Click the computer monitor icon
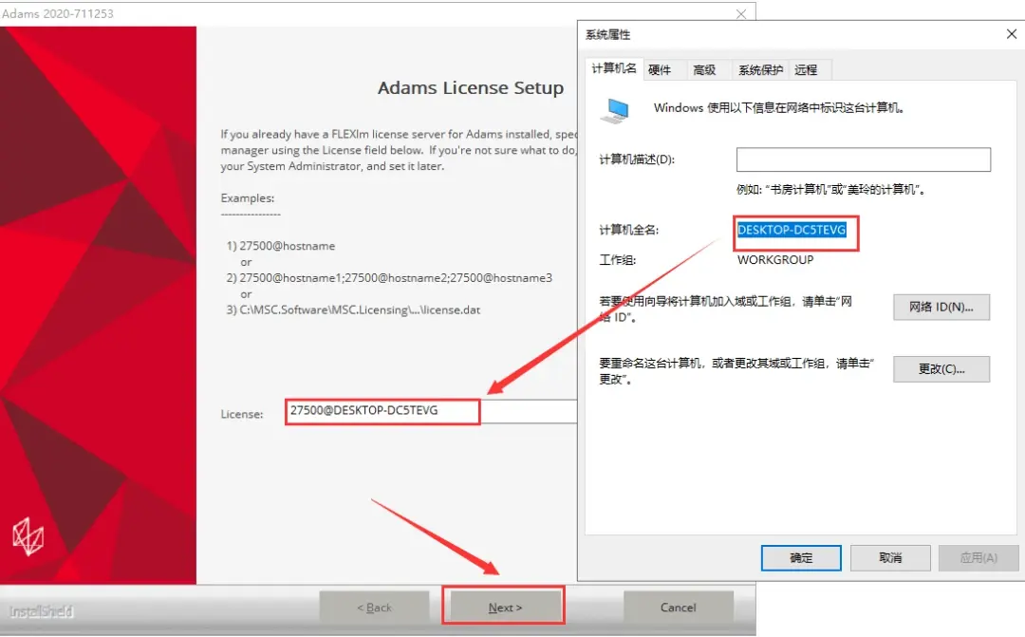1025x637 pixels. tap(616, 111)
